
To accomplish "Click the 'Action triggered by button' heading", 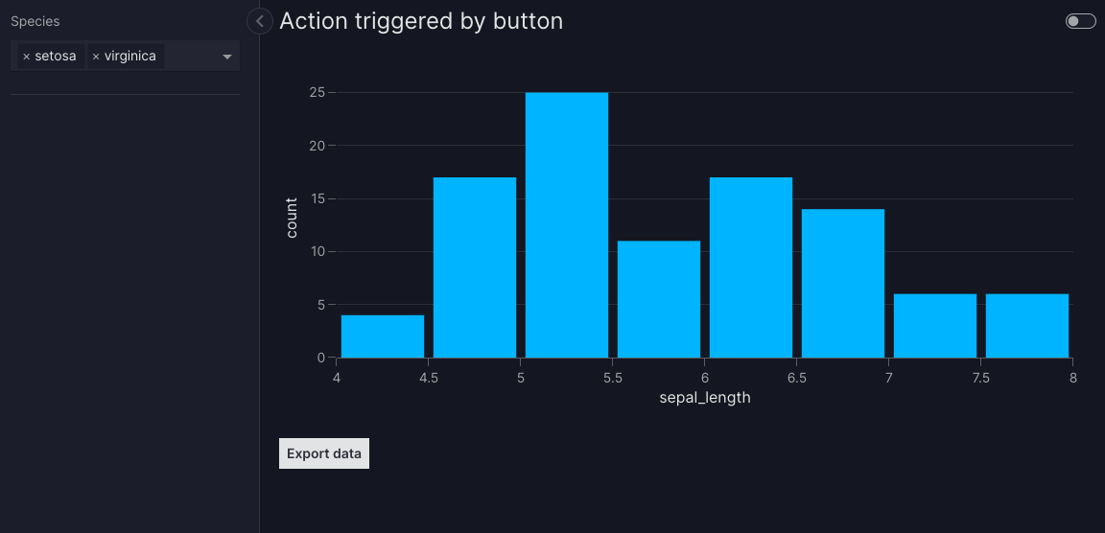I will [x=421, y=20].
